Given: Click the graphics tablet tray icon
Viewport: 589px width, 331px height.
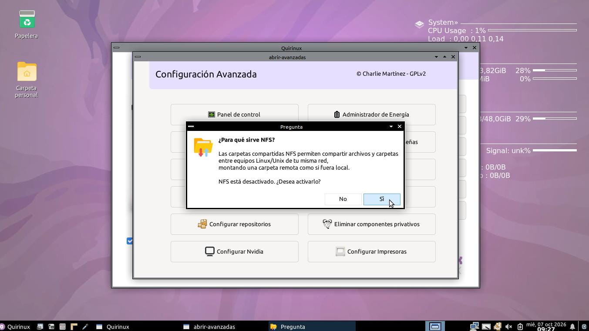Looking at the screenshot, I should tap(486, 327).
